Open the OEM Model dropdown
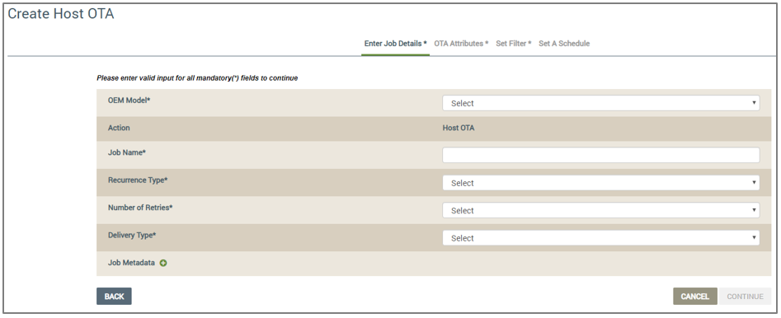 600,103
